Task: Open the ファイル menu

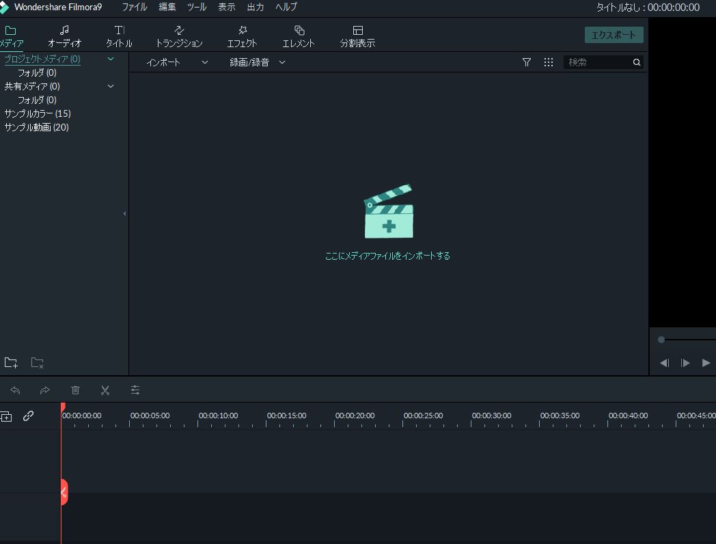Action: pos(134,7)
